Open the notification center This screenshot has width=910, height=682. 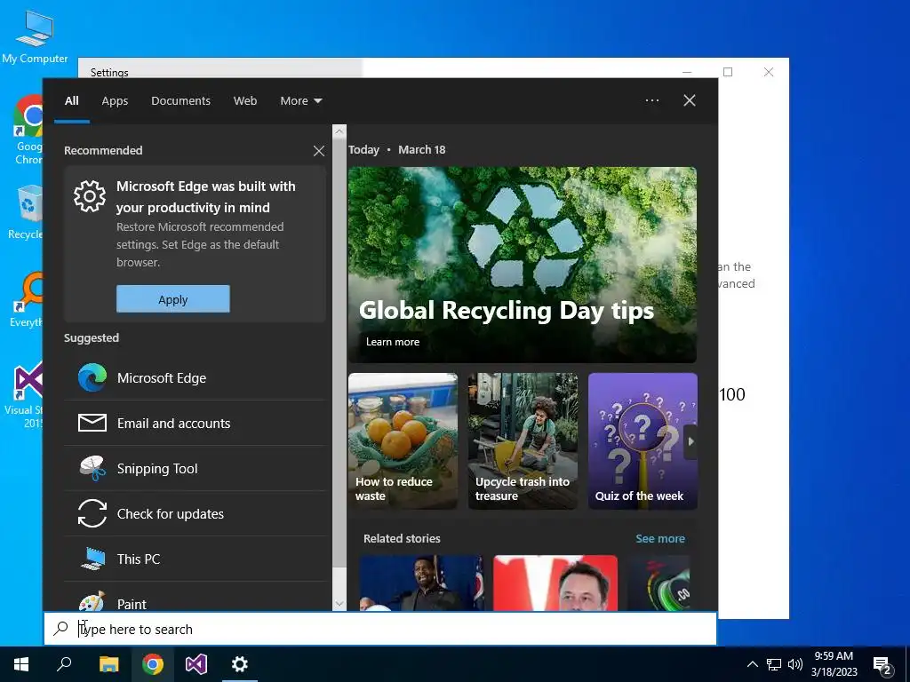882,665
